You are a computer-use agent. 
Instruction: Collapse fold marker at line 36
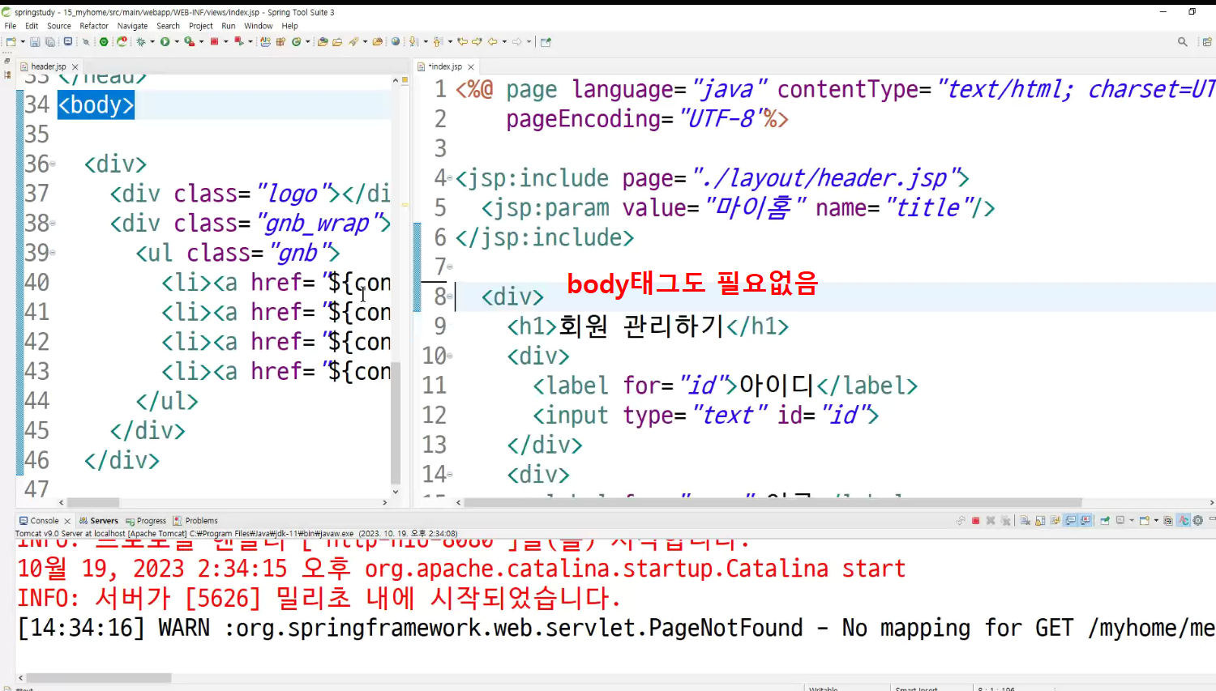(53, 164)
